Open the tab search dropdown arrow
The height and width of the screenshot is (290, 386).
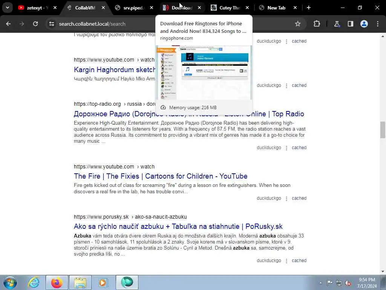click(x=8, y=8)
